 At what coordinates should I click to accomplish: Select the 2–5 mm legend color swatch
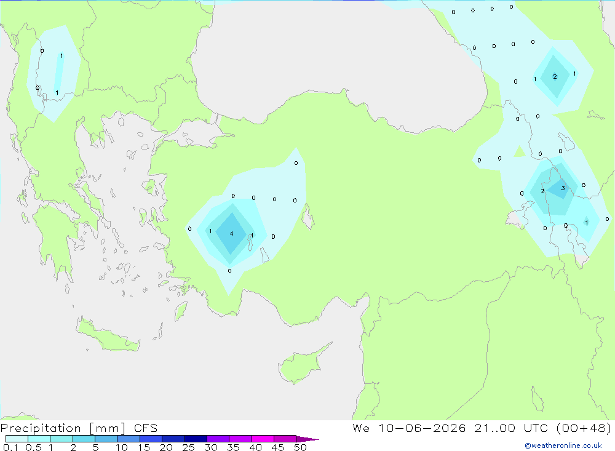pos(84,439)
